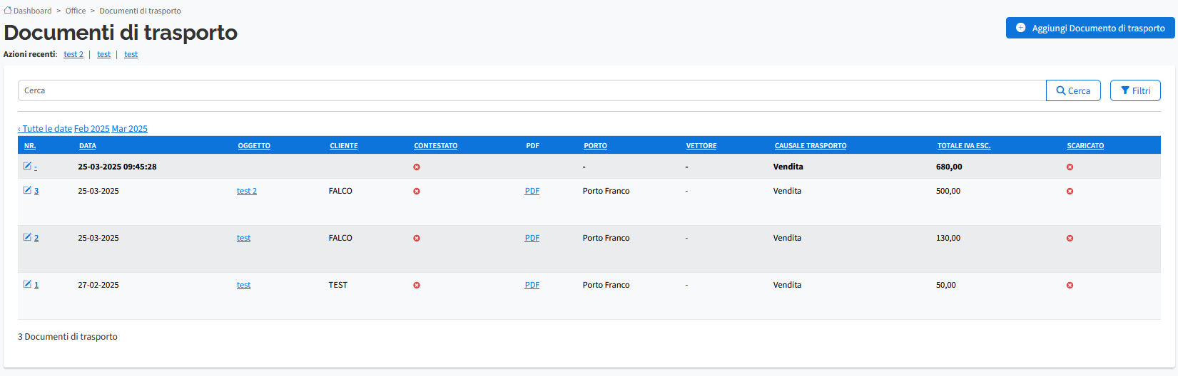The width and height of the screenshot is (1178, 376).
Task: Click the total 500,00 cell
Action: click(x=948, y=191)
